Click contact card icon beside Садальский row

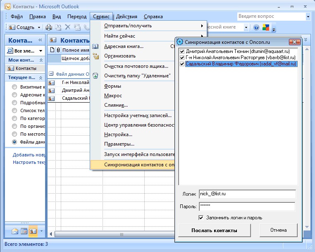[x=51, y=98]
